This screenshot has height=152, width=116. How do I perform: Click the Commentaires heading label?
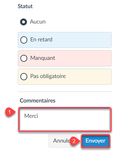click(x=38, y=101)
